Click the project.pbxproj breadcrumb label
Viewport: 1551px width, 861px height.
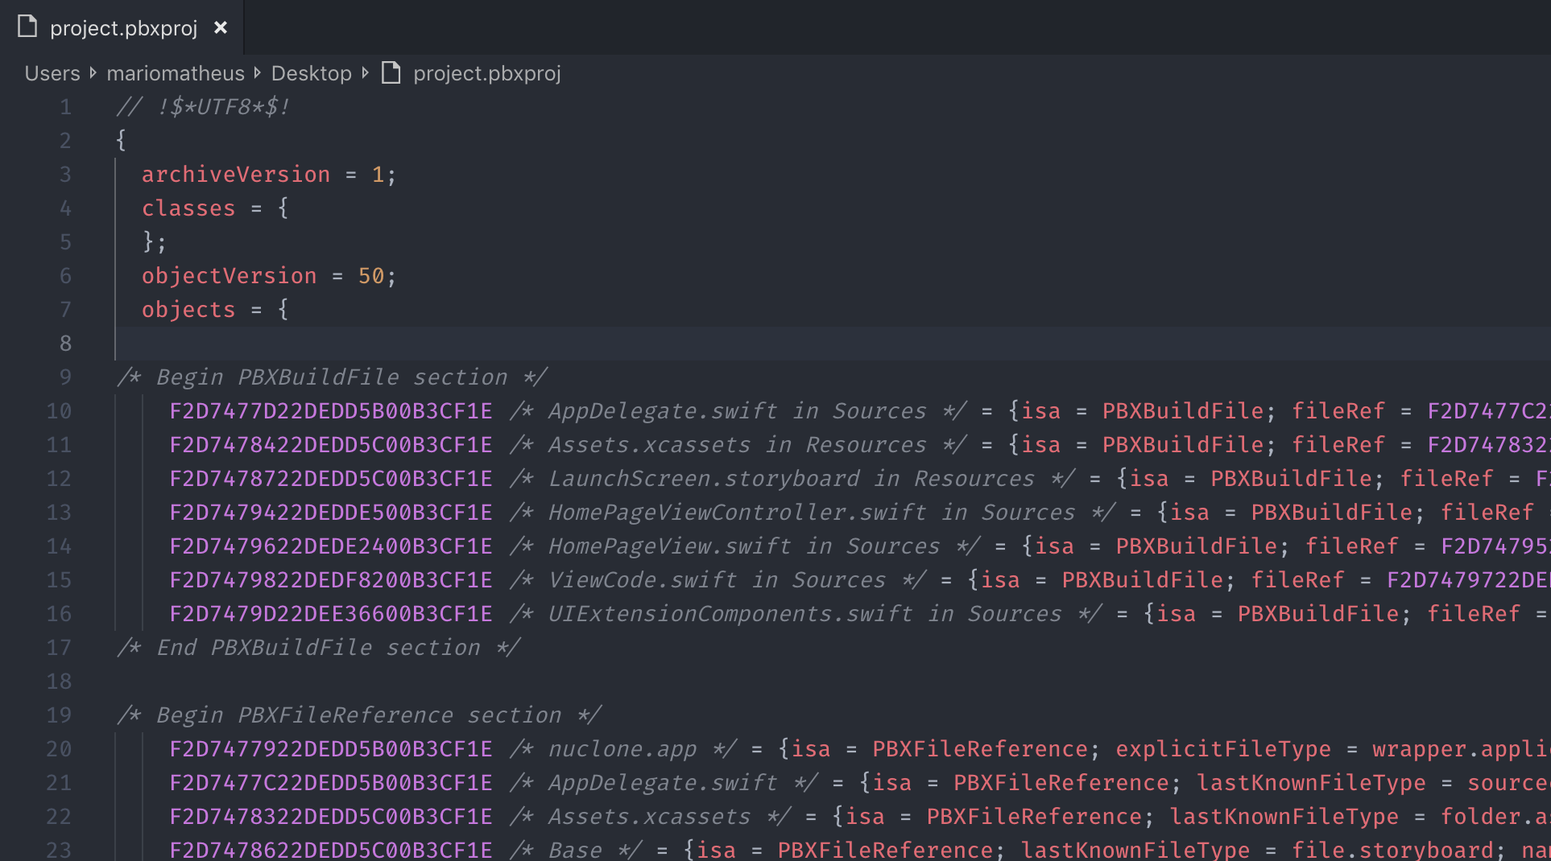pos(487,73)
